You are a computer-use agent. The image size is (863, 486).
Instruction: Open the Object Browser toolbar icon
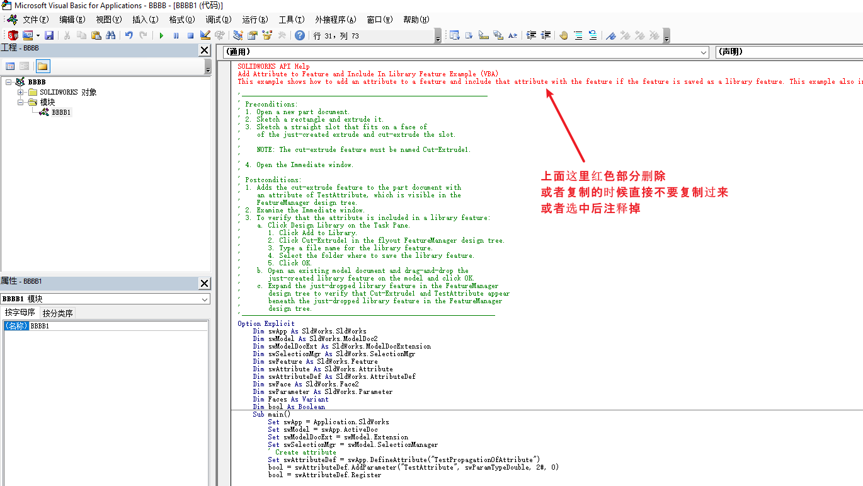[267, 35]
